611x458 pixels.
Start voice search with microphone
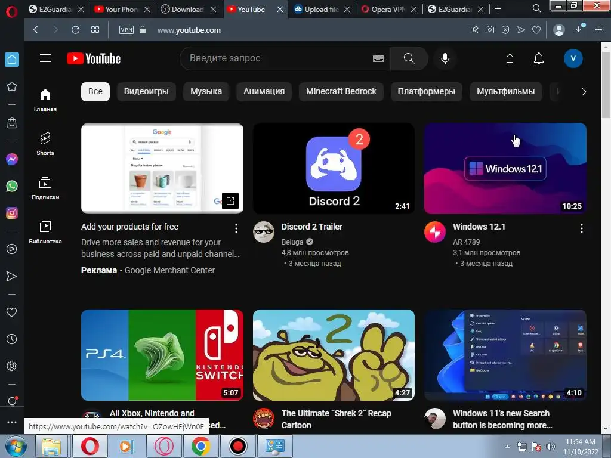click(445, 58)
